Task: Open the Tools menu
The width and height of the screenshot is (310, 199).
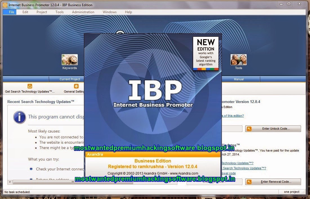Action: point(59,12)
